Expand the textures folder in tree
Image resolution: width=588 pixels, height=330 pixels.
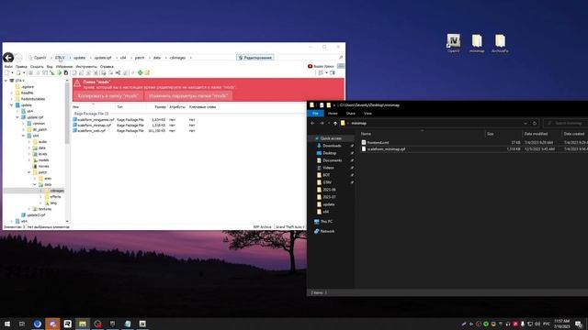coord(28,209)
